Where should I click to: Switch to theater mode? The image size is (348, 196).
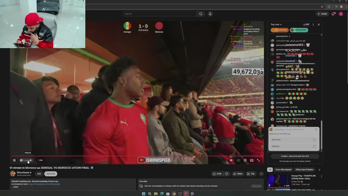[252, 160]
